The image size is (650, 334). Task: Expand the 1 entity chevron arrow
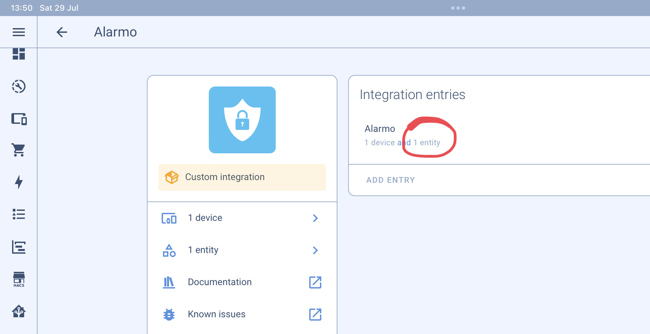pyautogui.click(x=315, y=250)
